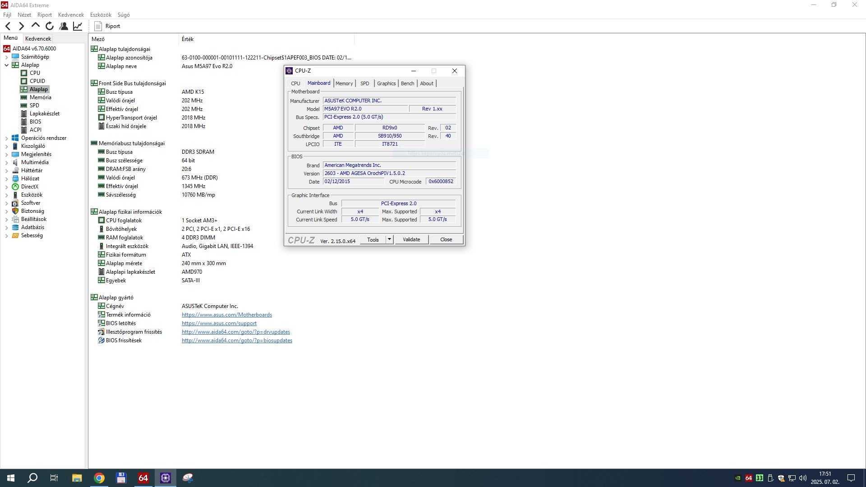Open the Eszközök menu
The width and height of the screenshot is (866, 487).
pyautogui.click(x=101, y=15)
